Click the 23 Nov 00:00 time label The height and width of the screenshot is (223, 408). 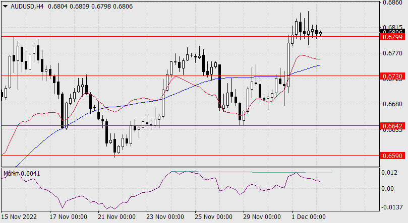tap(164, 217)
